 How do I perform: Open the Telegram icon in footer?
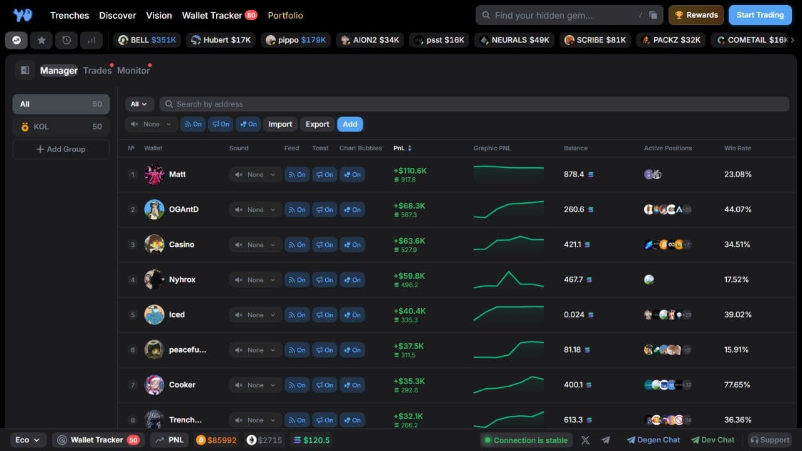(x=606, y=440)
